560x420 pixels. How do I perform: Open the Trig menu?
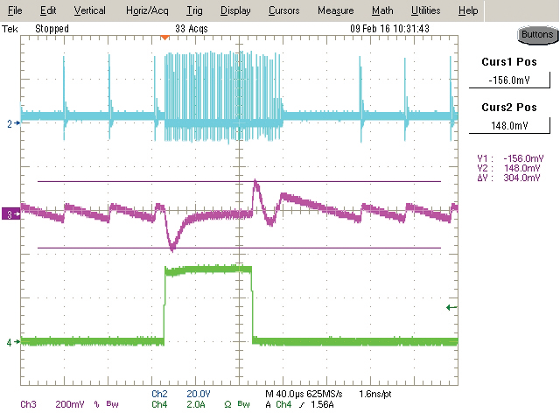click(194, 10)
